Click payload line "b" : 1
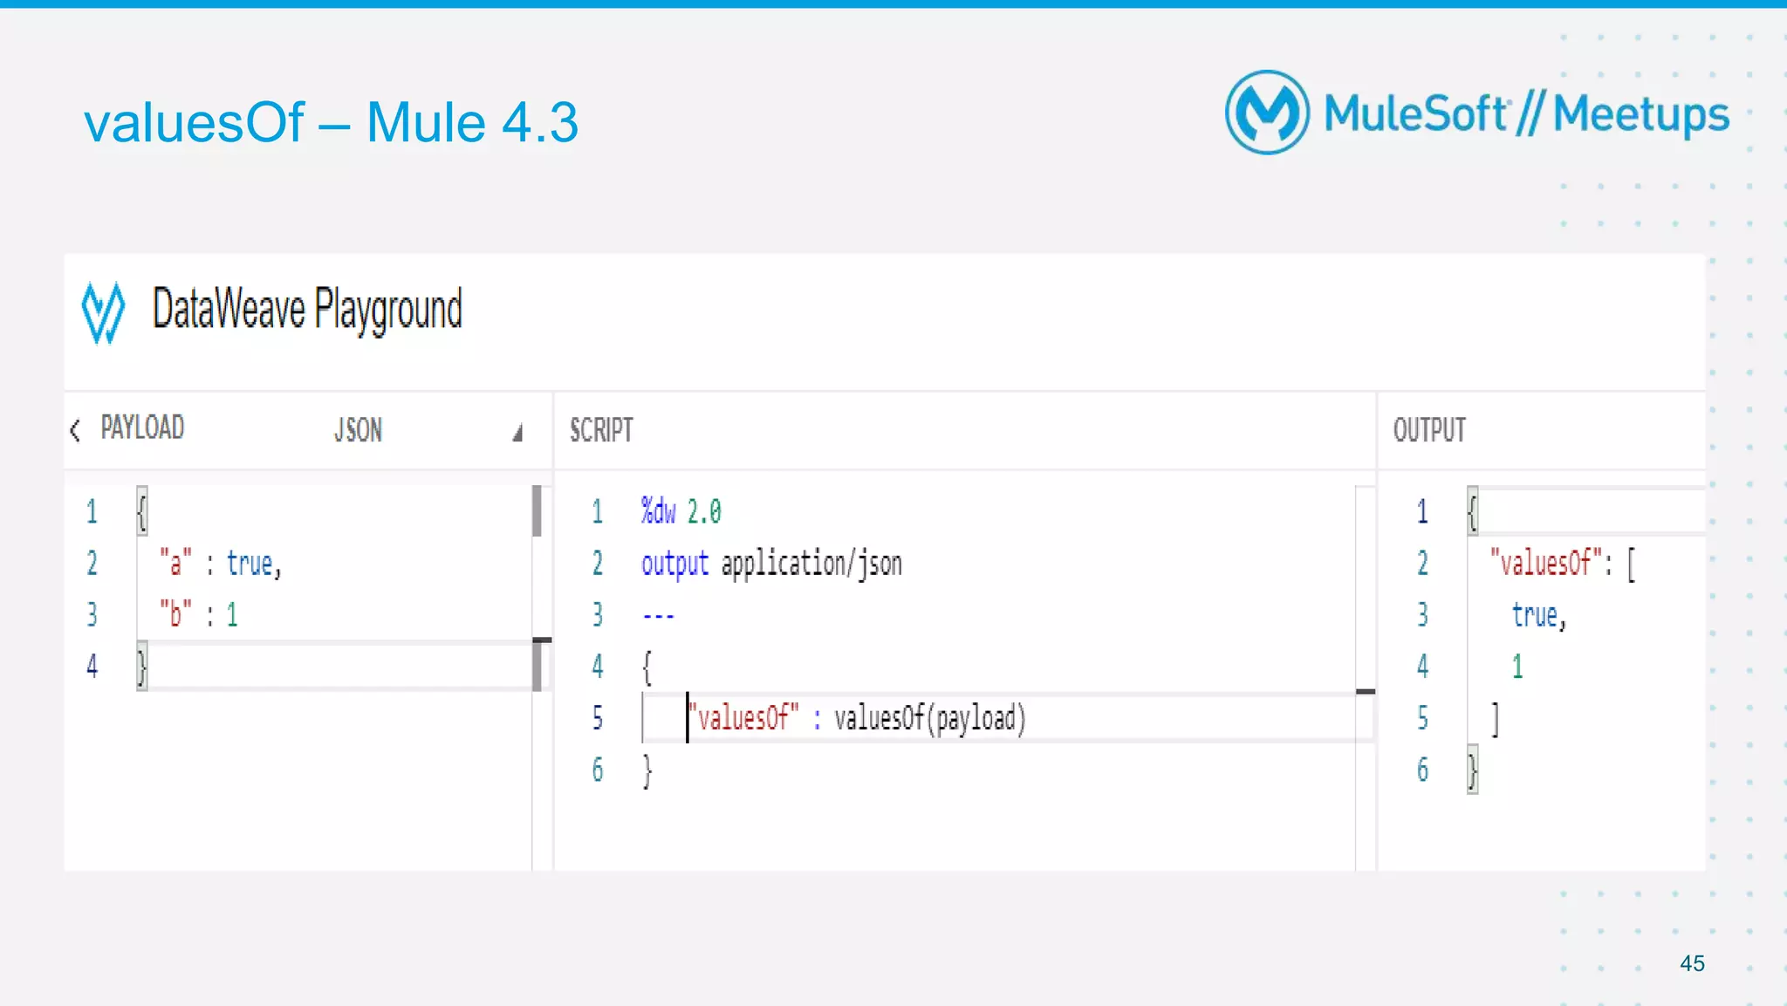This screenshot has height=1006, width=1787. pos(198,615)
